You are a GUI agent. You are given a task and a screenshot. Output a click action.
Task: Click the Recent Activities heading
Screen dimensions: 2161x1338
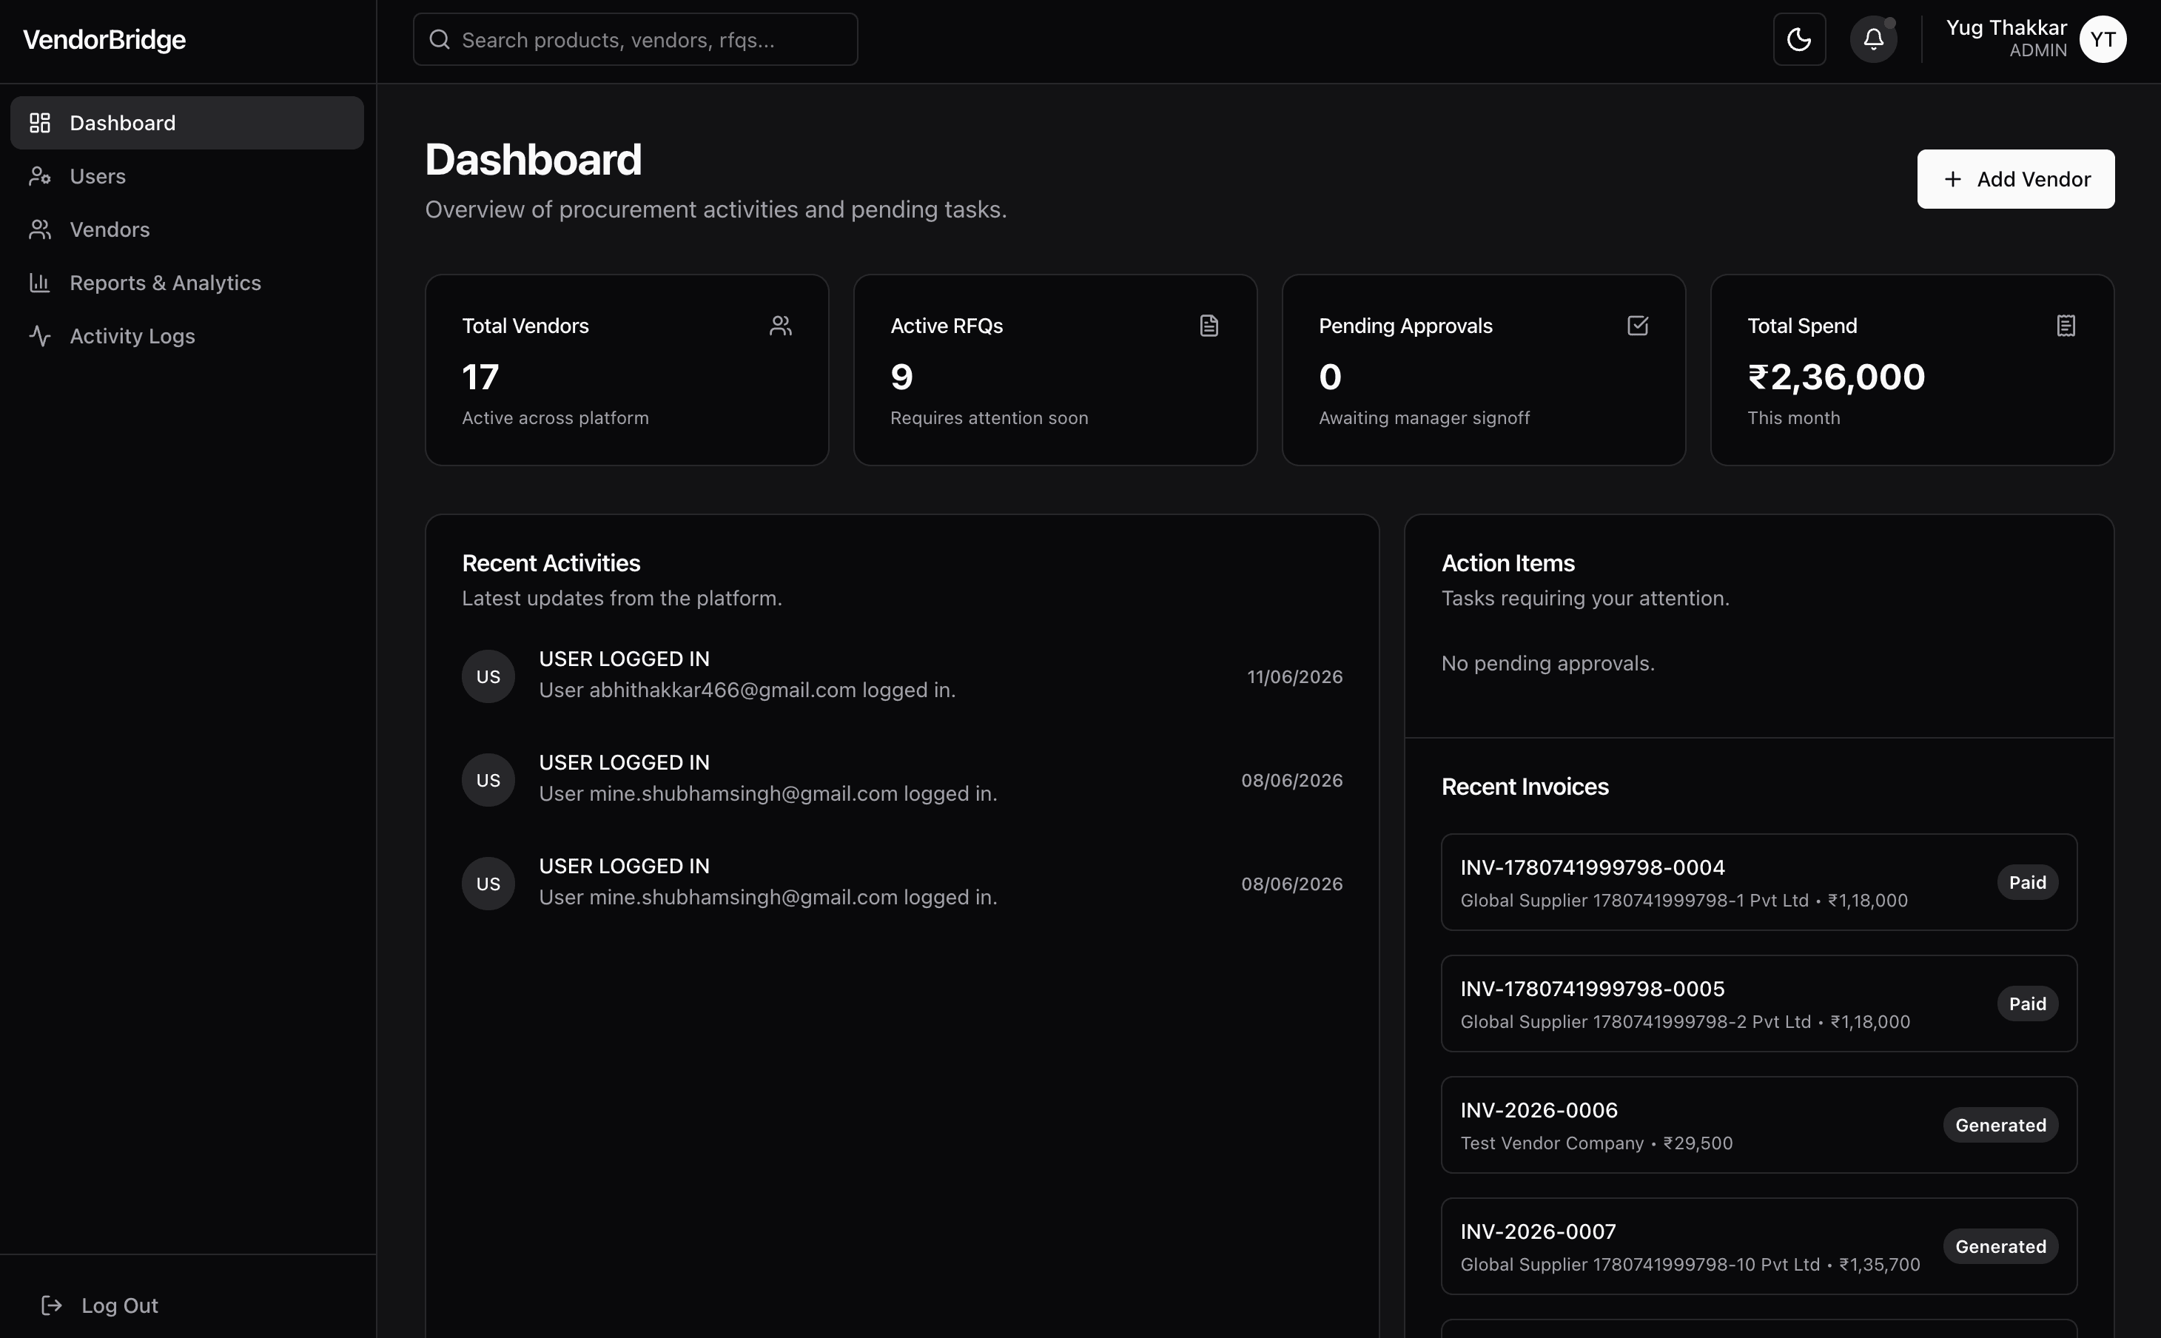pos(551,563)
